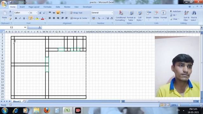Apply Comma Style format
The image size is (203, 114).
(x=103, y=18)
